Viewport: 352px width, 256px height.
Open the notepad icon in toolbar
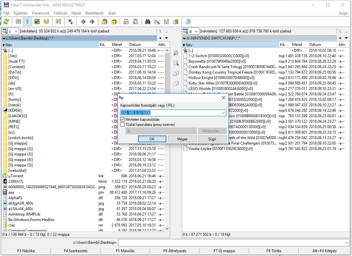(188, 22)
